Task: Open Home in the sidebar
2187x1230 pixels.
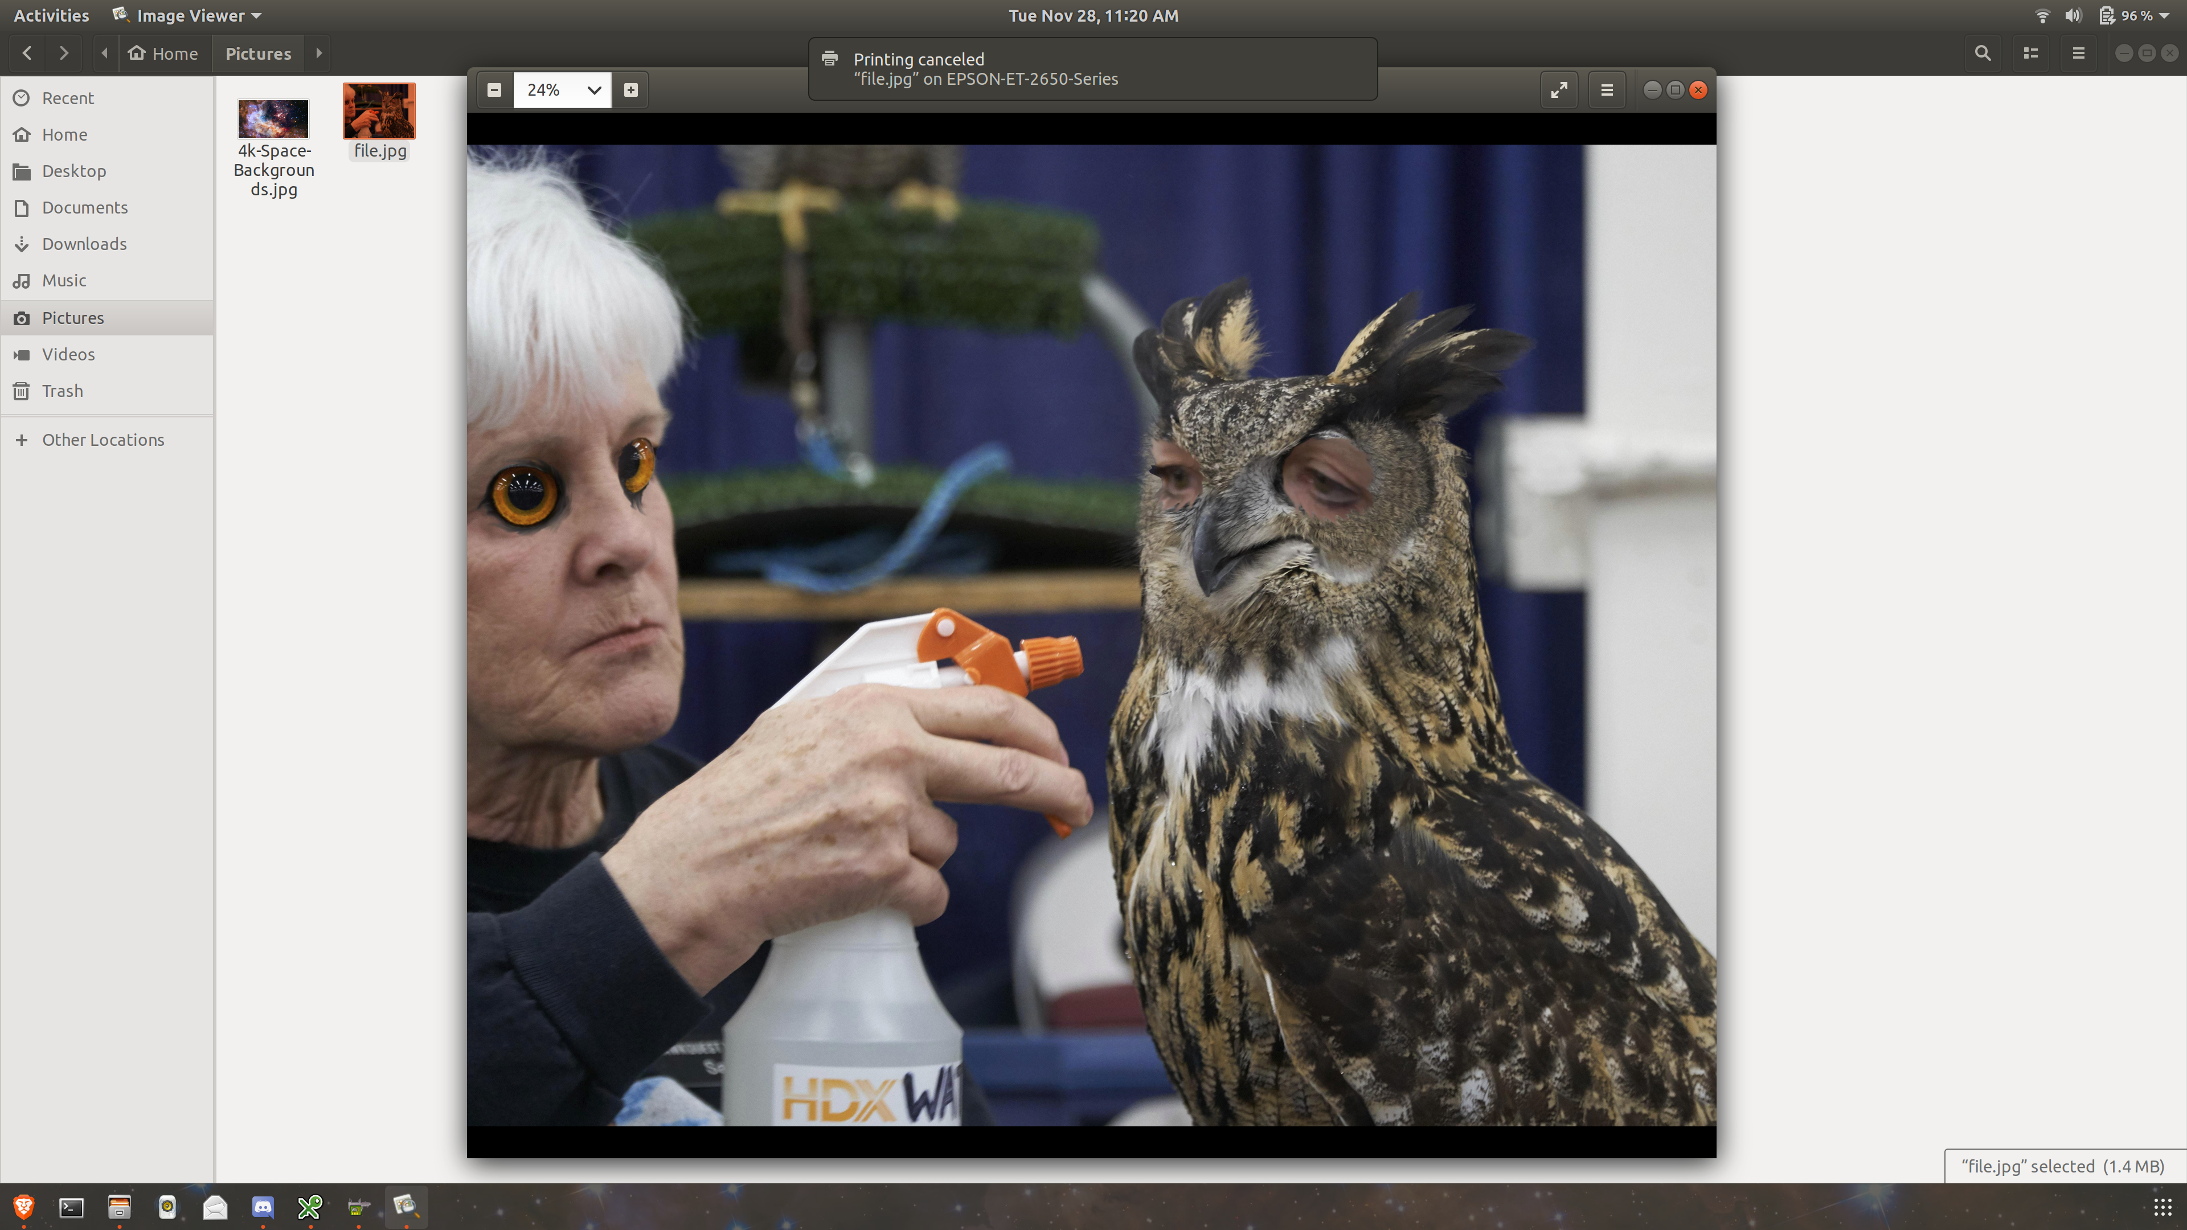Action: click(107, 135)
